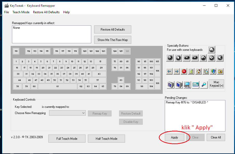This screenshot has height=154, width=235.
Task: Click the greyed Clear button
Action: pos(195,137)
